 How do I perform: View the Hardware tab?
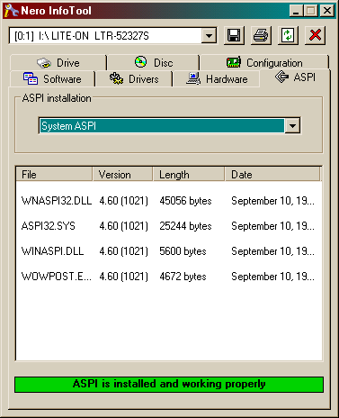(217, 79)
